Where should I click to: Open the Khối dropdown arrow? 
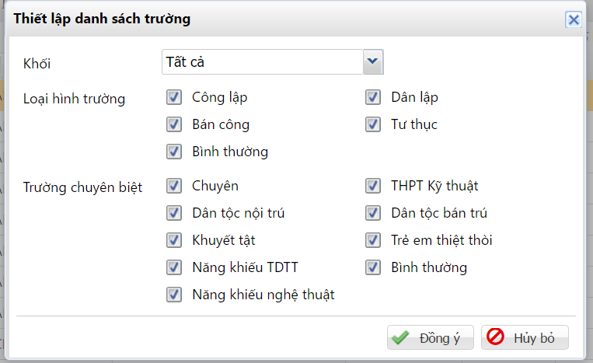[373, 61]
